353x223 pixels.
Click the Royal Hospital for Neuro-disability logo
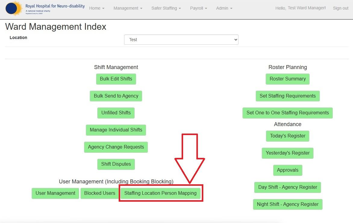(x=45, y=8)
